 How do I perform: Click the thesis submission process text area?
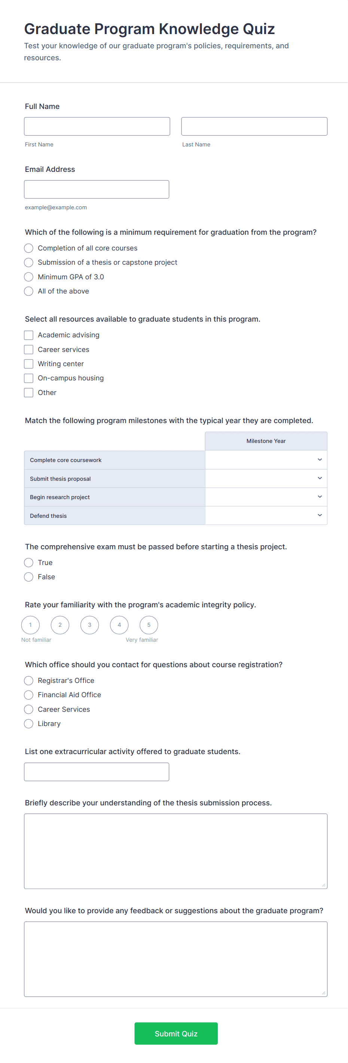[175, 851]
